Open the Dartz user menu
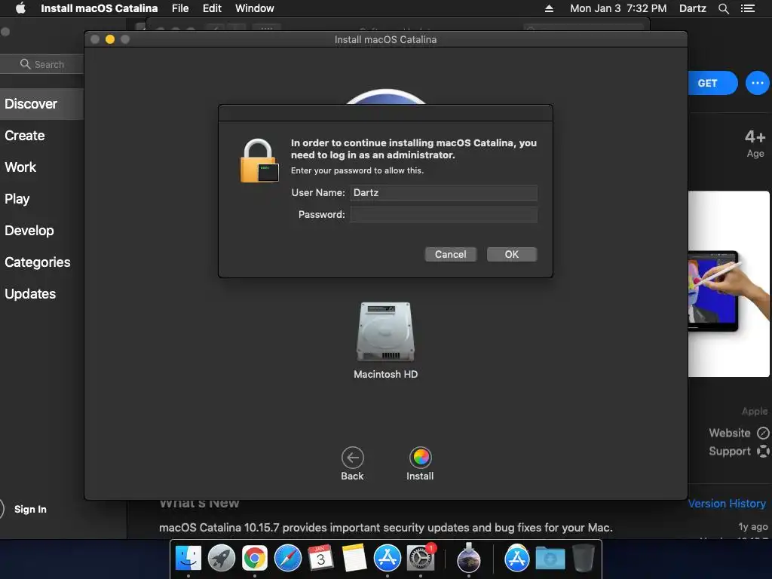The image size is (772, 579). coord(693,8)
